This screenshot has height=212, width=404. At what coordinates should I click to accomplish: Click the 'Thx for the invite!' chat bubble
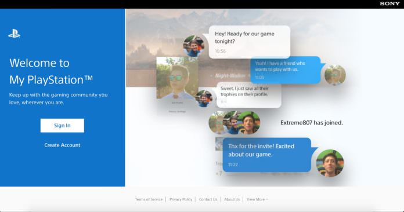[x=267, y=155]
